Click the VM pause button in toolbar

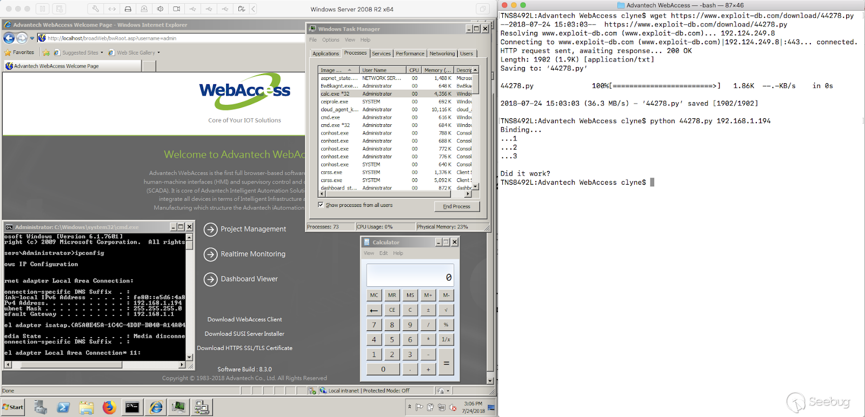(43, 9)
